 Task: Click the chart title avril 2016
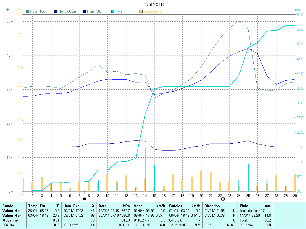[x=154, y=5]
